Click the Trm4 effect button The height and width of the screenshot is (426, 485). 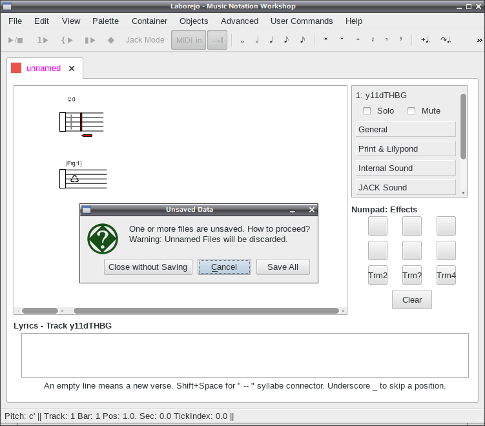(x=446, y=275)
